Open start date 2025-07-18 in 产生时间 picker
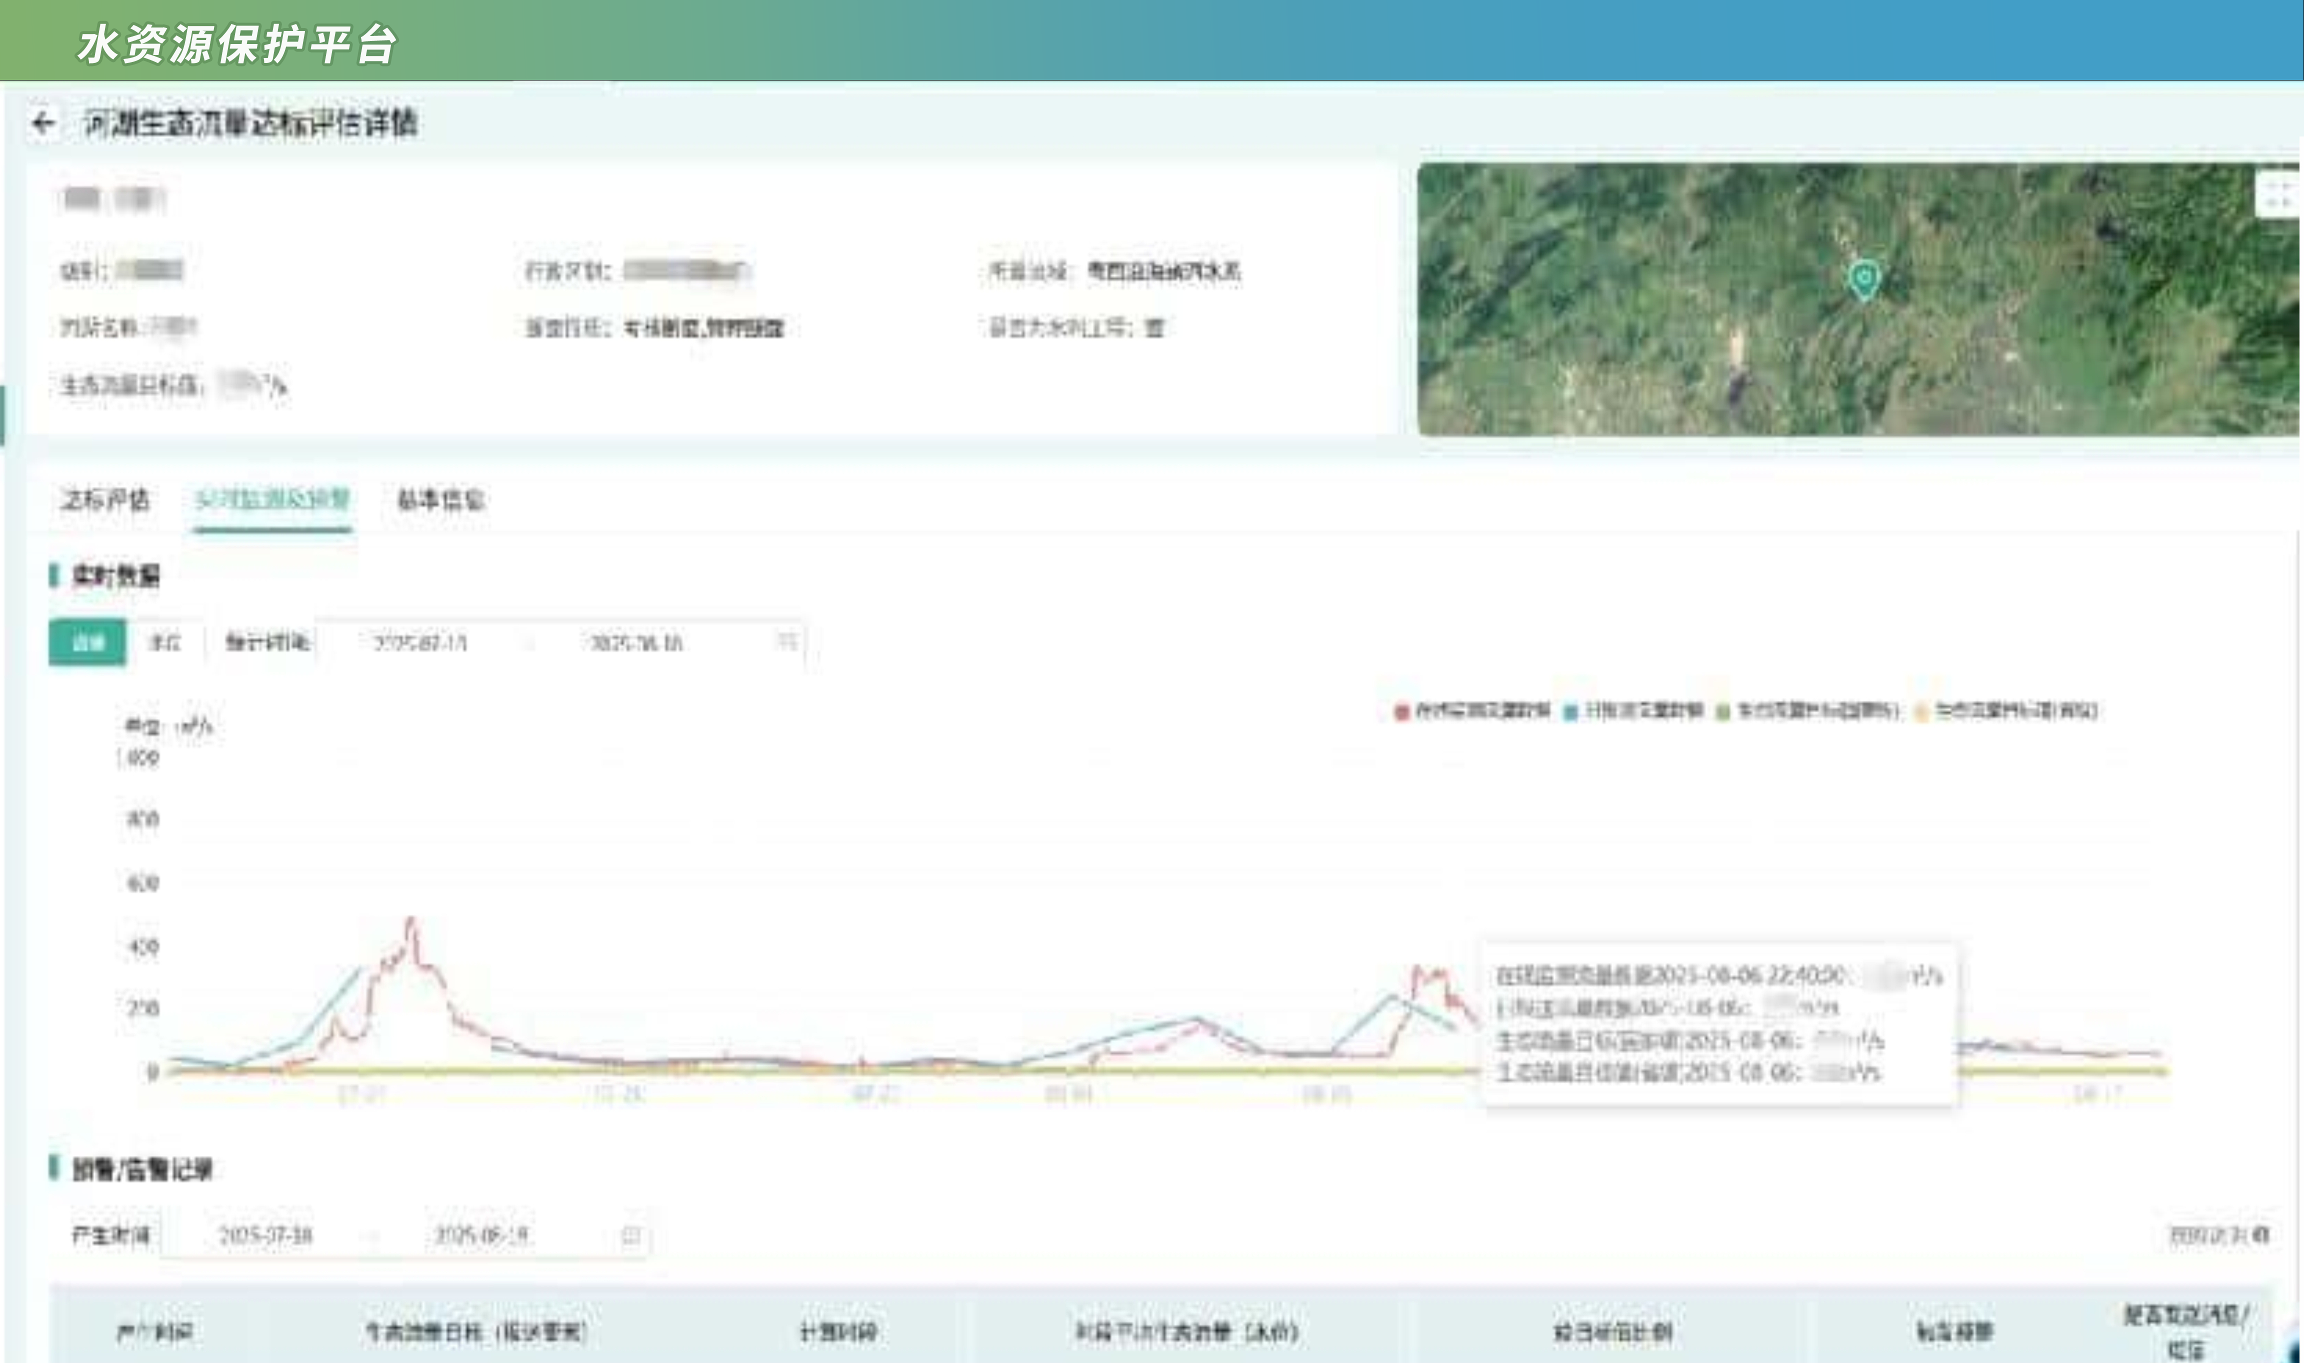The height and width of the screenshot is (1363, 2304). coord(265,1235)
